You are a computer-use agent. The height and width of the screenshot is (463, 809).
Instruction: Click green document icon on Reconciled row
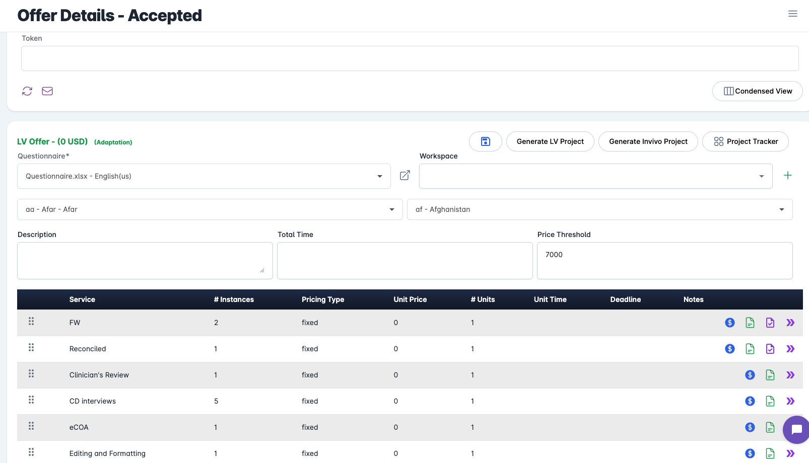tap(750, 348)
